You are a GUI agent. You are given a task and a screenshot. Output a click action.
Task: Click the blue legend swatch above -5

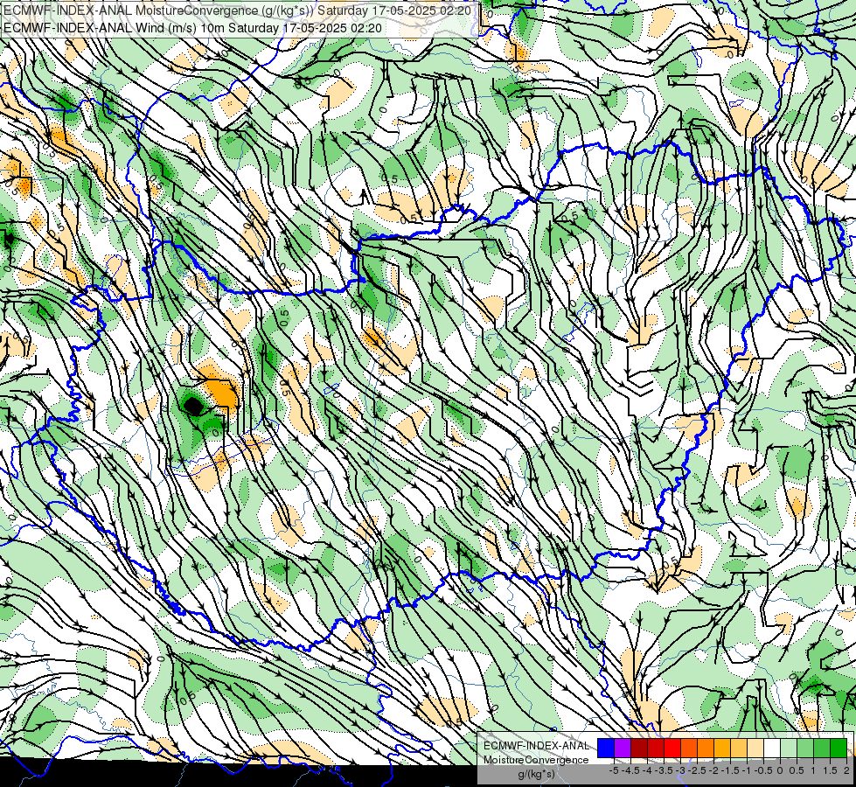tap(606, 748)
